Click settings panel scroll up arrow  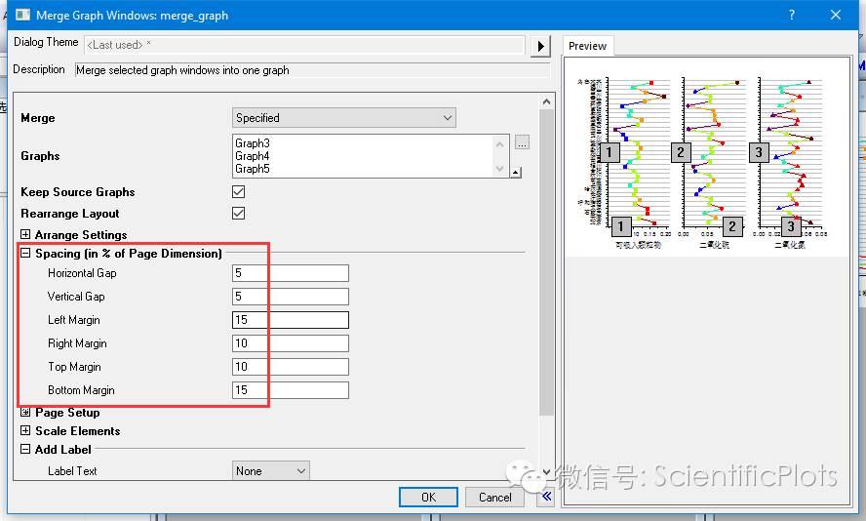click(546, 101)
